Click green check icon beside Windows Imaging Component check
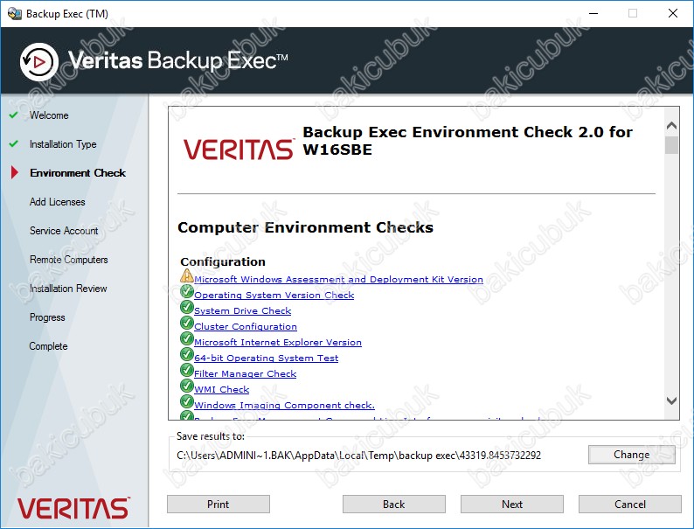Screen dimensions: 694x529 point(187,402)
